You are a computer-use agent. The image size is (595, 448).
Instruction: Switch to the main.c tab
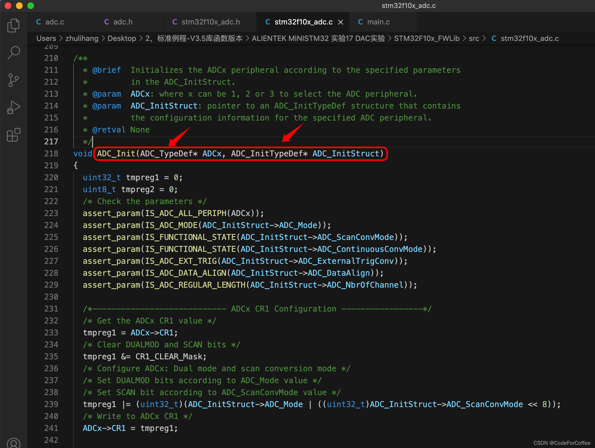[x=378, y=22]
